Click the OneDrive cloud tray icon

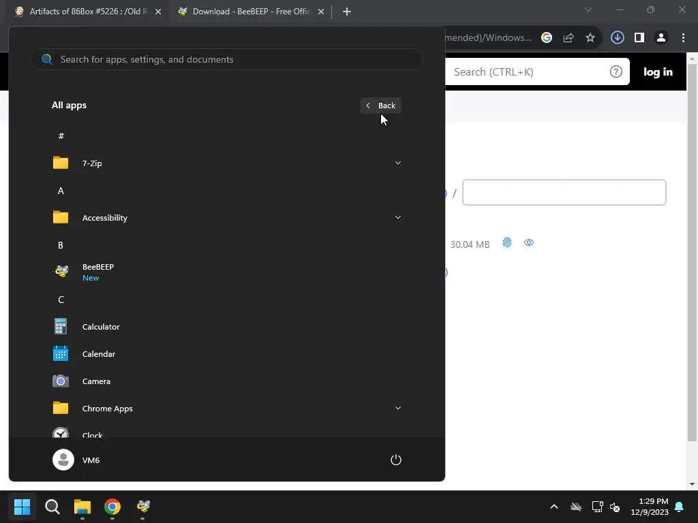[x=576, y=507]
